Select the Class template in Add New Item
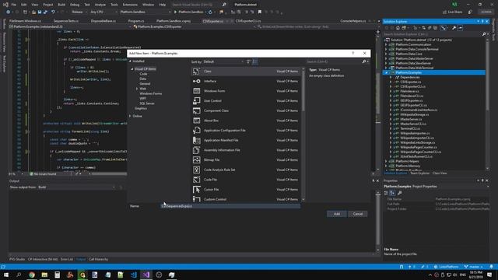Viewport: 498px width, 280px height. click(246, 72)
